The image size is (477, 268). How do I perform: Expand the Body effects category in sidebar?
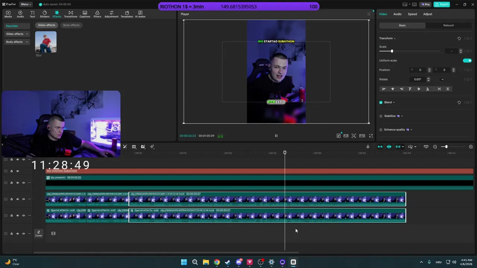[x=17, y=42]
